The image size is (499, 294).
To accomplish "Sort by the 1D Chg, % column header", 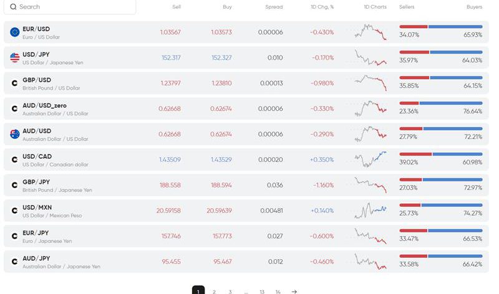I will [x=322, y=7].
